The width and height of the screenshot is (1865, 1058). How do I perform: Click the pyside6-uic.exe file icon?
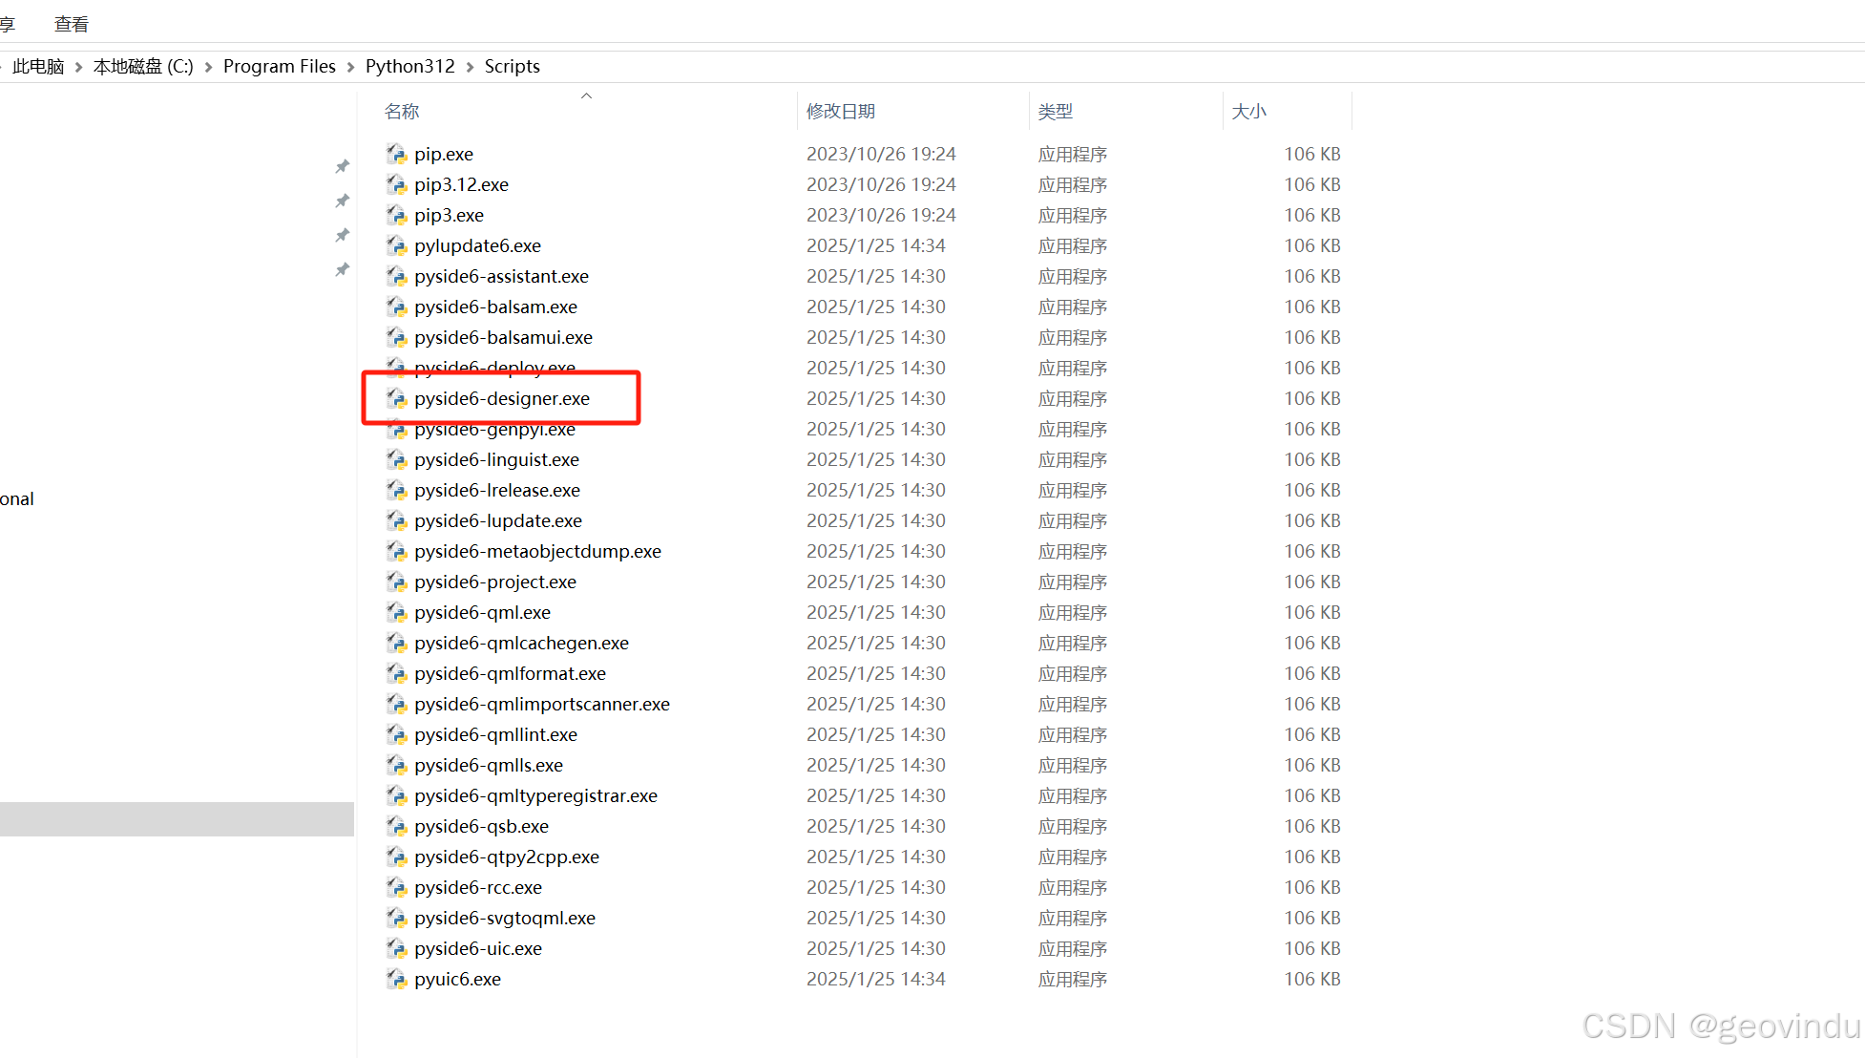396,948
